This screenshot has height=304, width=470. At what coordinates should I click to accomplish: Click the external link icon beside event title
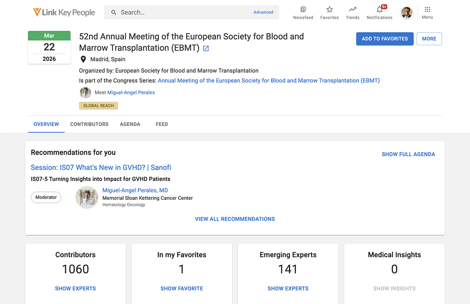pyautogui.click(x=206, y=48)
